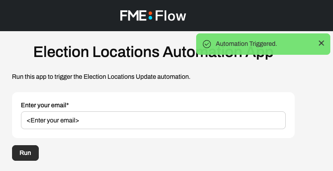Click the "Automation Triggered." message text

247,44
